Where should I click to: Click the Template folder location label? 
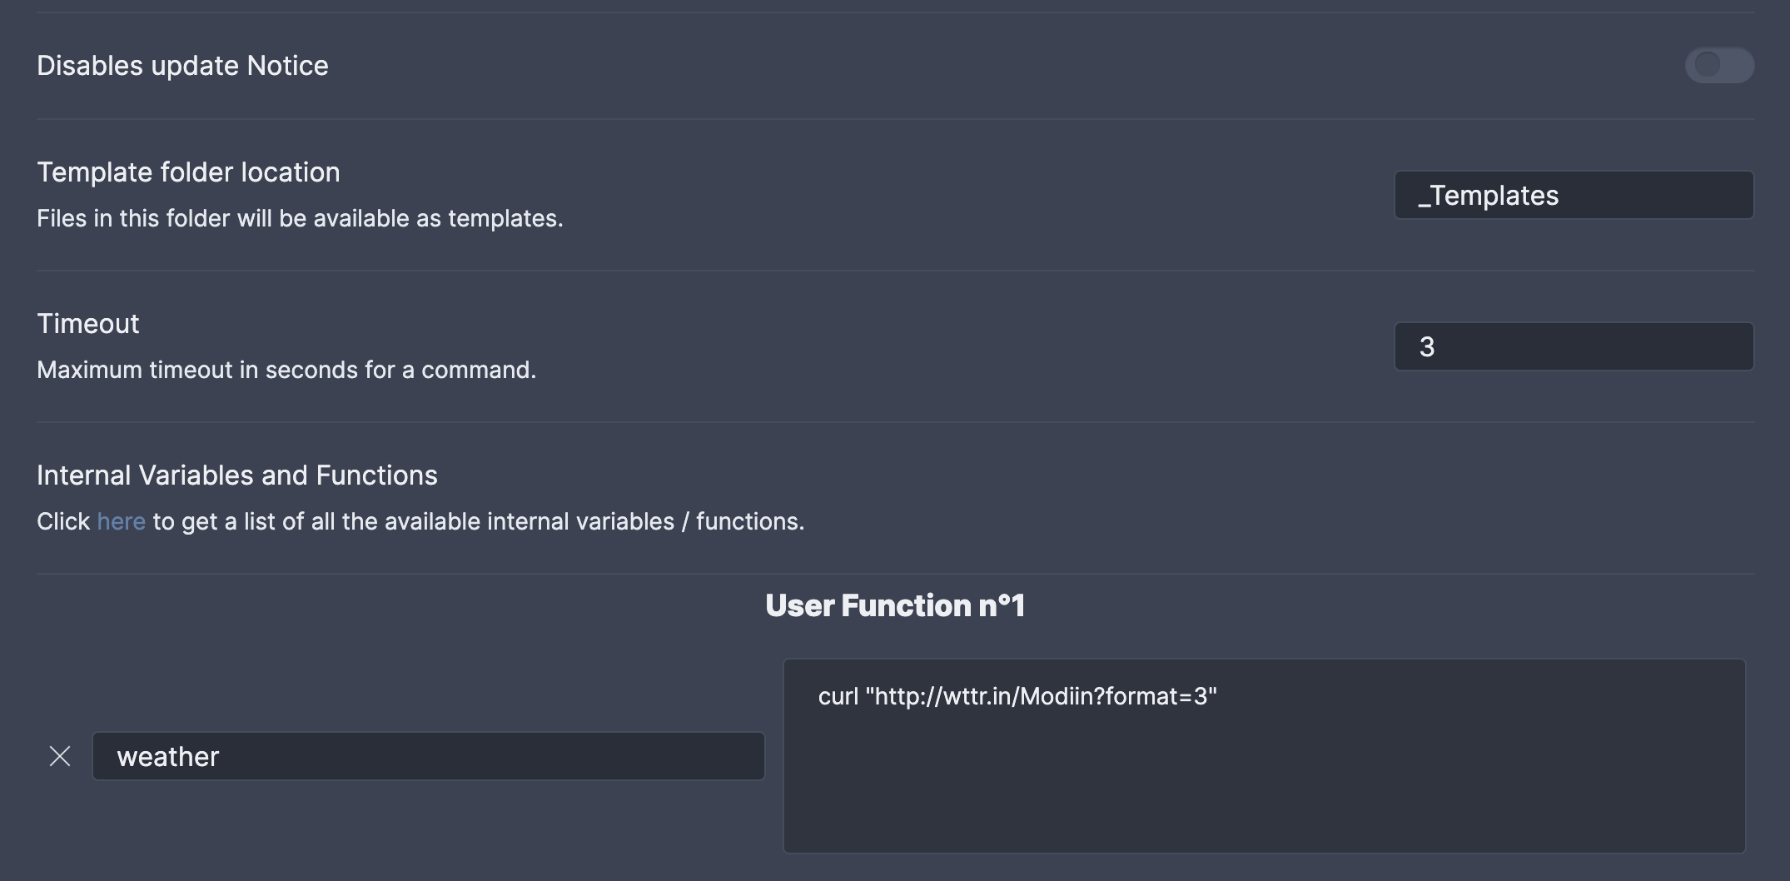[x=187, y=172]
